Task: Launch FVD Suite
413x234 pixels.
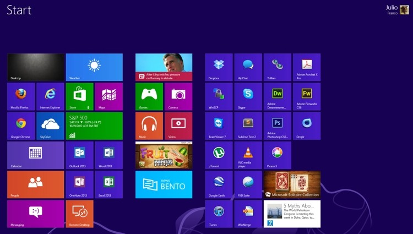Action: click(248, 184)
